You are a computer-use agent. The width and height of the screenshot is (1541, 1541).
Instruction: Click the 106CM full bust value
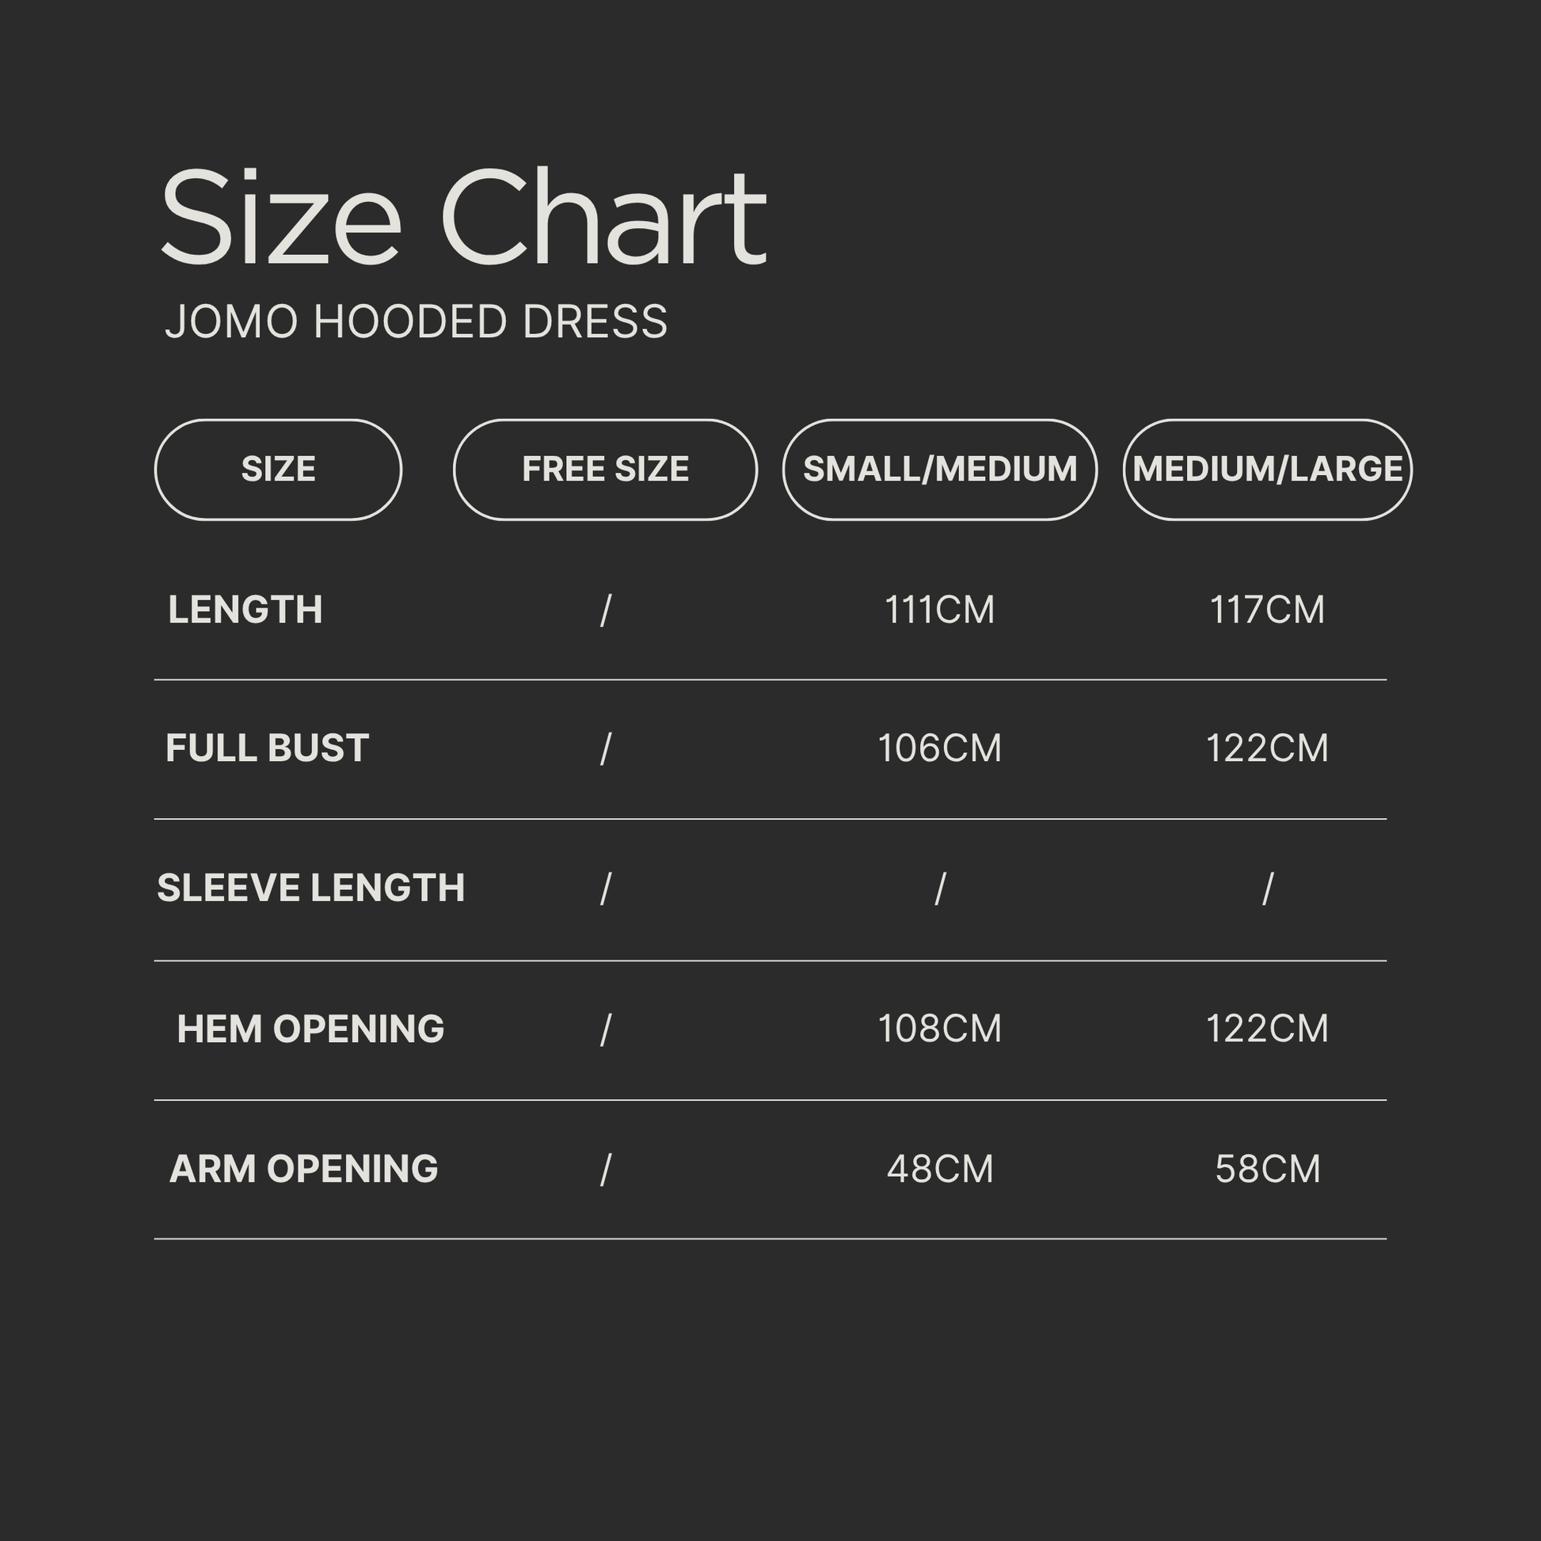(940, 748)
